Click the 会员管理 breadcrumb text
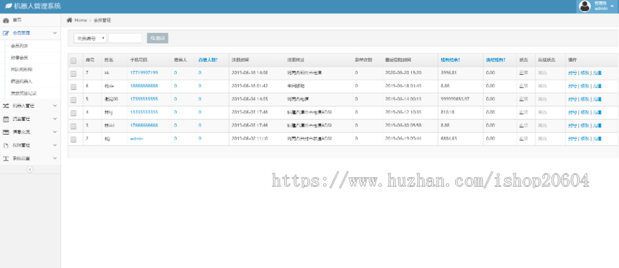 [102, 20]
